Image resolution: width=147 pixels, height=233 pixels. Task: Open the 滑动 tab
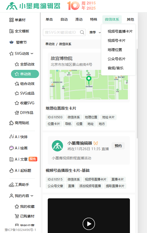(79, 19)
